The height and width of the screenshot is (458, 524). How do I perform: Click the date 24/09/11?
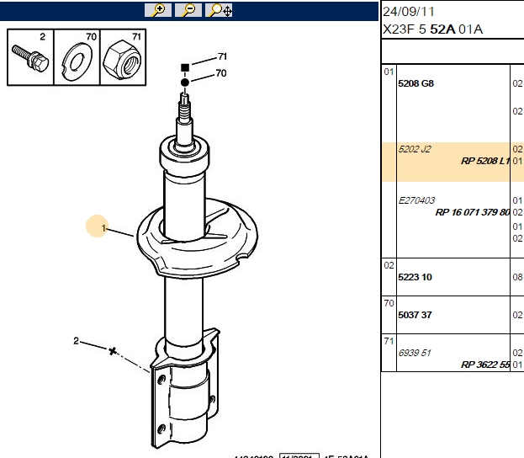click(x=409, y=12)
